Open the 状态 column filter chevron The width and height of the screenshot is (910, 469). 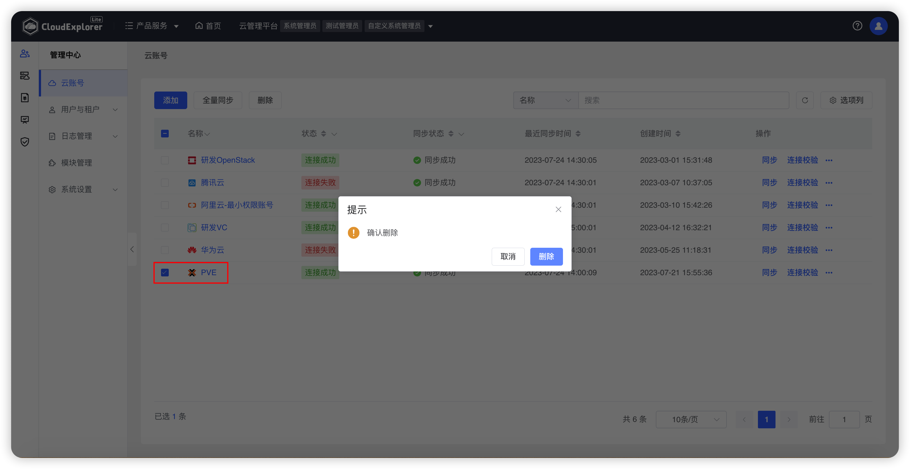(x=334, y=134)
